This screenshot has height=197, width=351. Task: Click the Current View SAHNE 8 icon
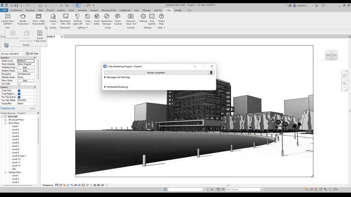[8, 16]
